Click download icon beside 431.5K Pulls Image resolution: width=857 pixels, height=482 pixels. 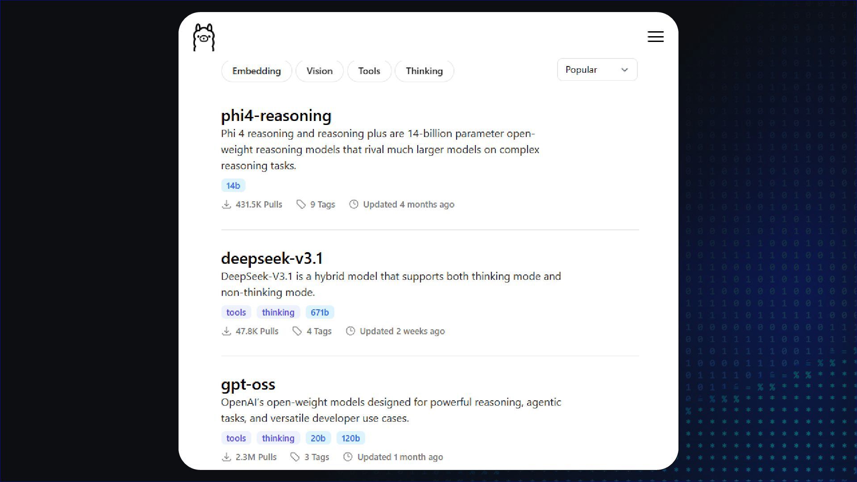pyautogui.click(x=226, y=204)
